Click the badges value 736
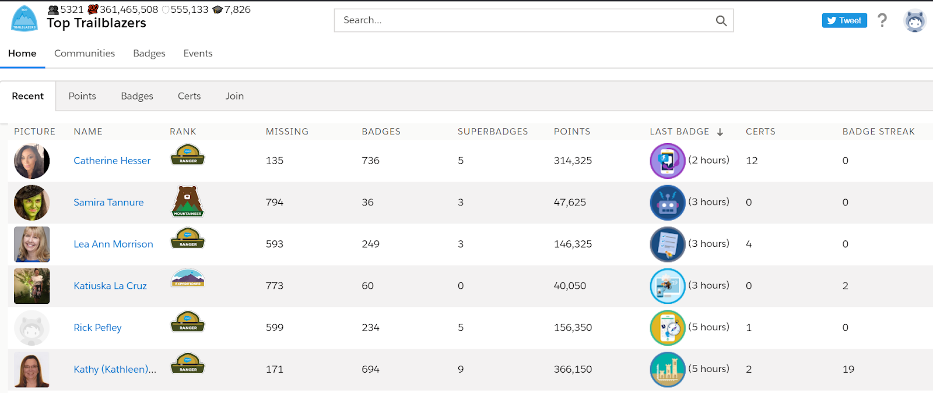The width and height of the screenshot is (933, 393). [x=370, y=161]
